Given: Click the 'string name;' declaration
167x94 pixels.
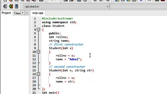Looking at the screenshot, I should pos(59,41).
